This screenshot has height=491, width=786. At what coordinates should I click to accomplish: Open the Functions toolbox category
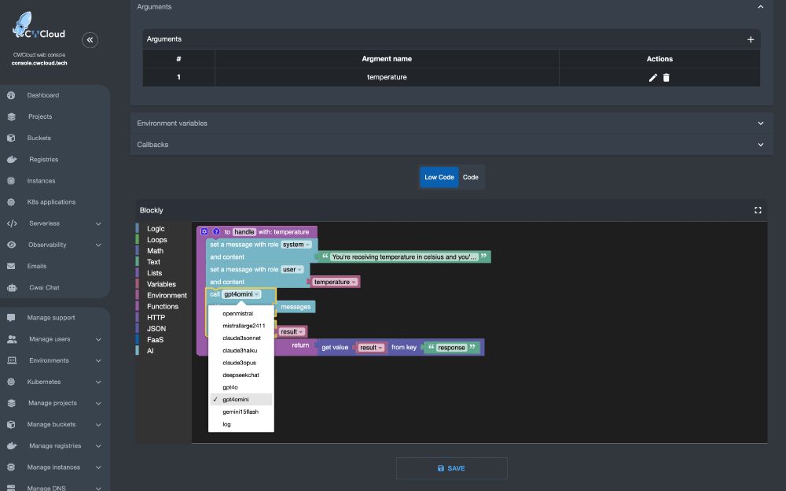[x=163, y=306]
